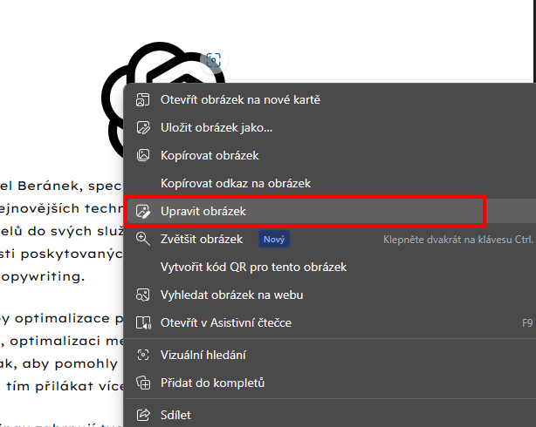Viewport: 536px width, 427px height.
Task: Click the Vizuální hledání icon
Action: (143, 355)
